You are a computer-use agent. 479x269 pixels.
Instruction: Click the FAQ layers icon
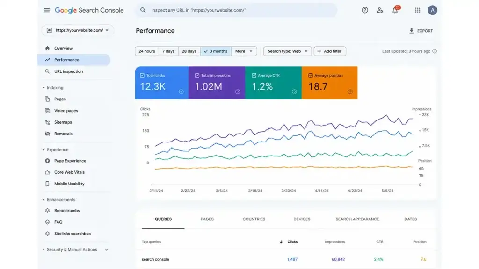47,222
